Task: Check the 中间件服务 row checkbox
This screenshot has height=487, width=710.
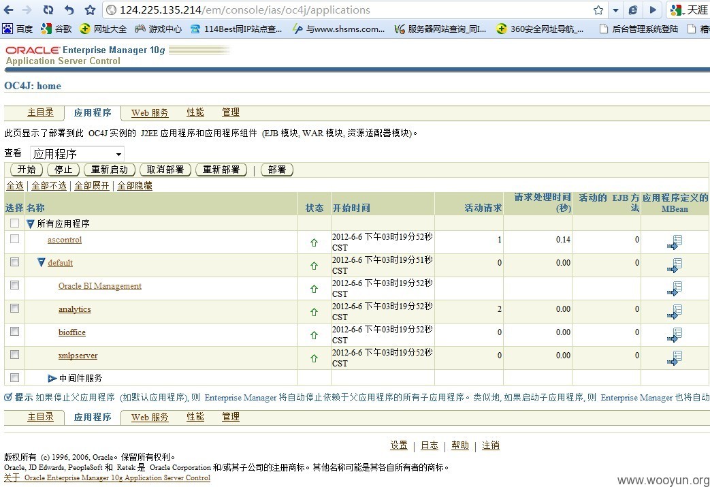Action: (14, 377)
